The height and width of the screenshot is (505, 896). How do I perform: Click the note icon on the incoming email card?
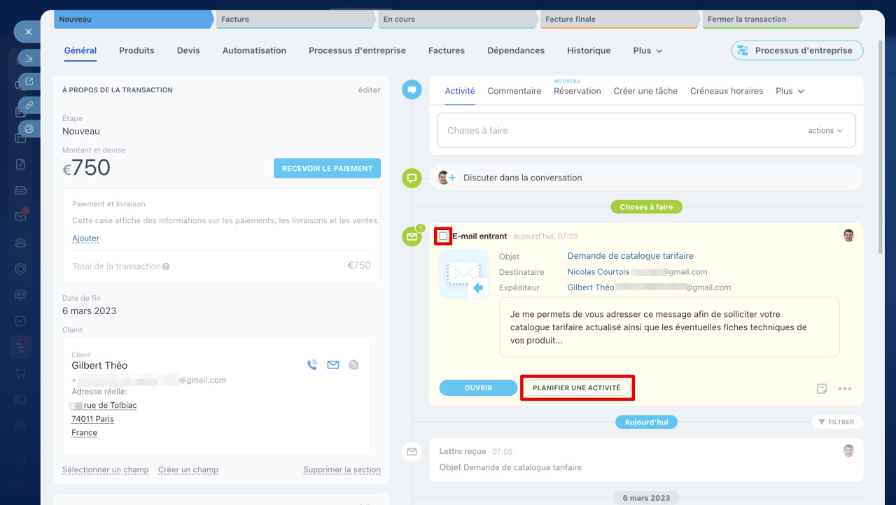pos(822,389)
